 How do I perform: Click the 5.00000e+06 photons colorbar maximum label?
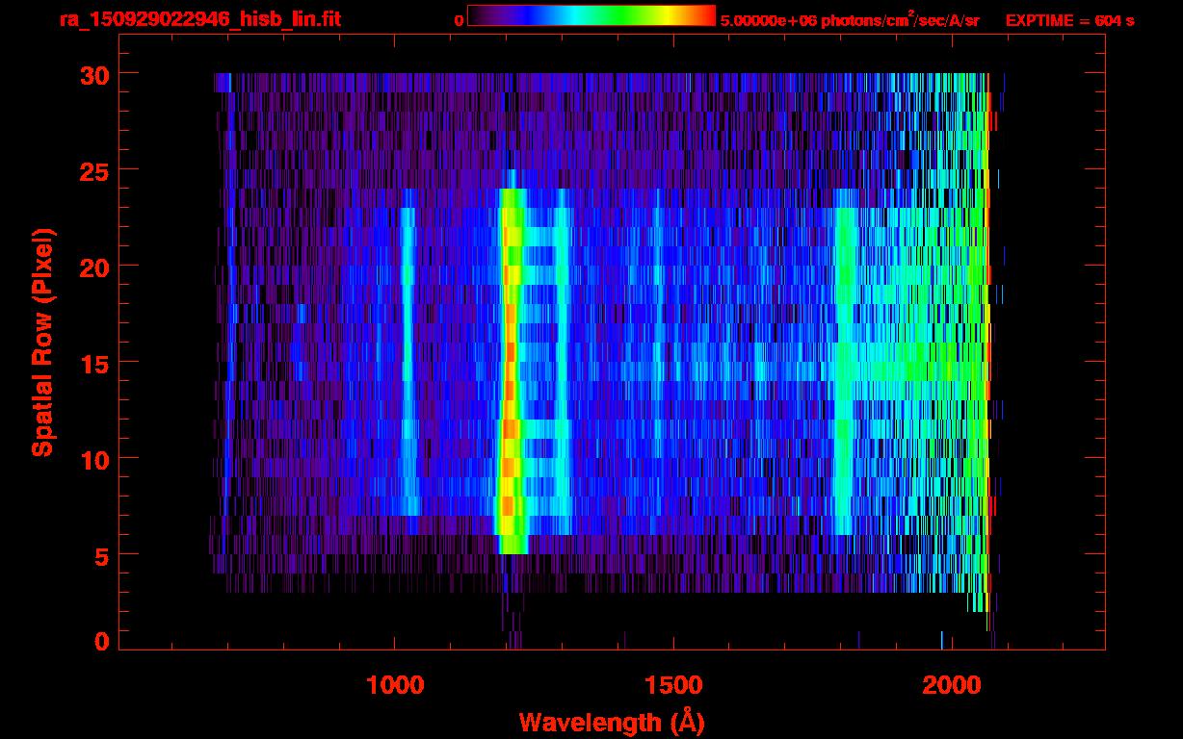(849, 20)
